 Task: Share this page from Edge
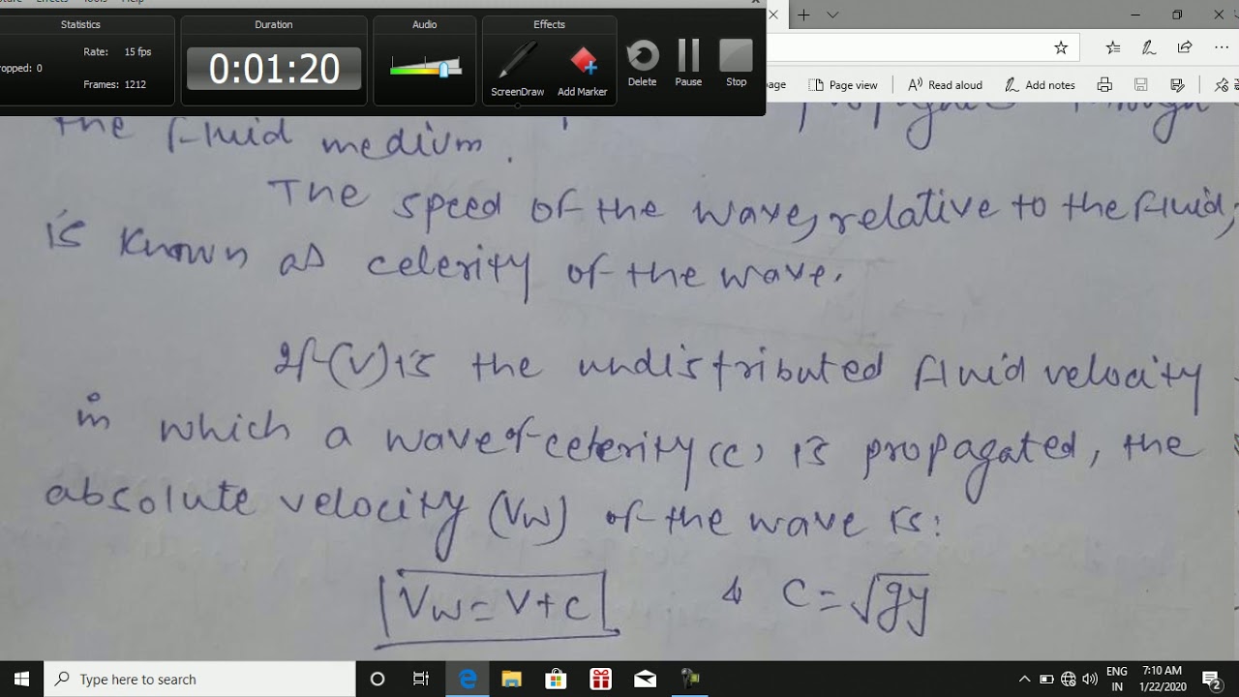(1185, 47)
